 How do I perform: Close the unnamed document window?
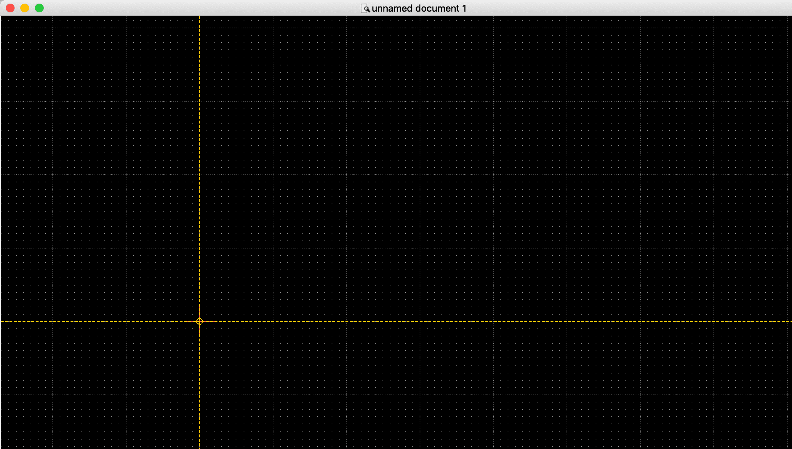point(10,8)
